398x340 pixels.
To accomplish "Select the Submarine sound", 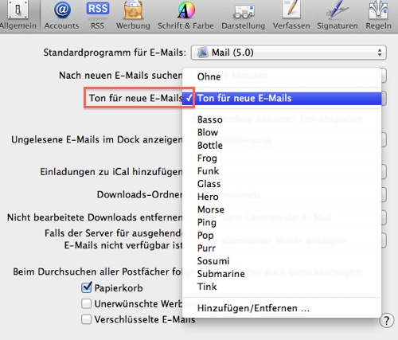I will (282, 274).
